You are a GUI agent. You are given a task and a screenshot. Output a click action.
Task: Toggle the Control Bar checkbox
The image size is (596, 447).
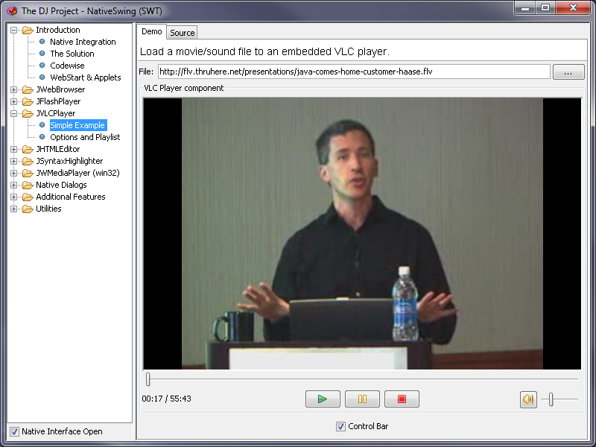coord(340,426)
